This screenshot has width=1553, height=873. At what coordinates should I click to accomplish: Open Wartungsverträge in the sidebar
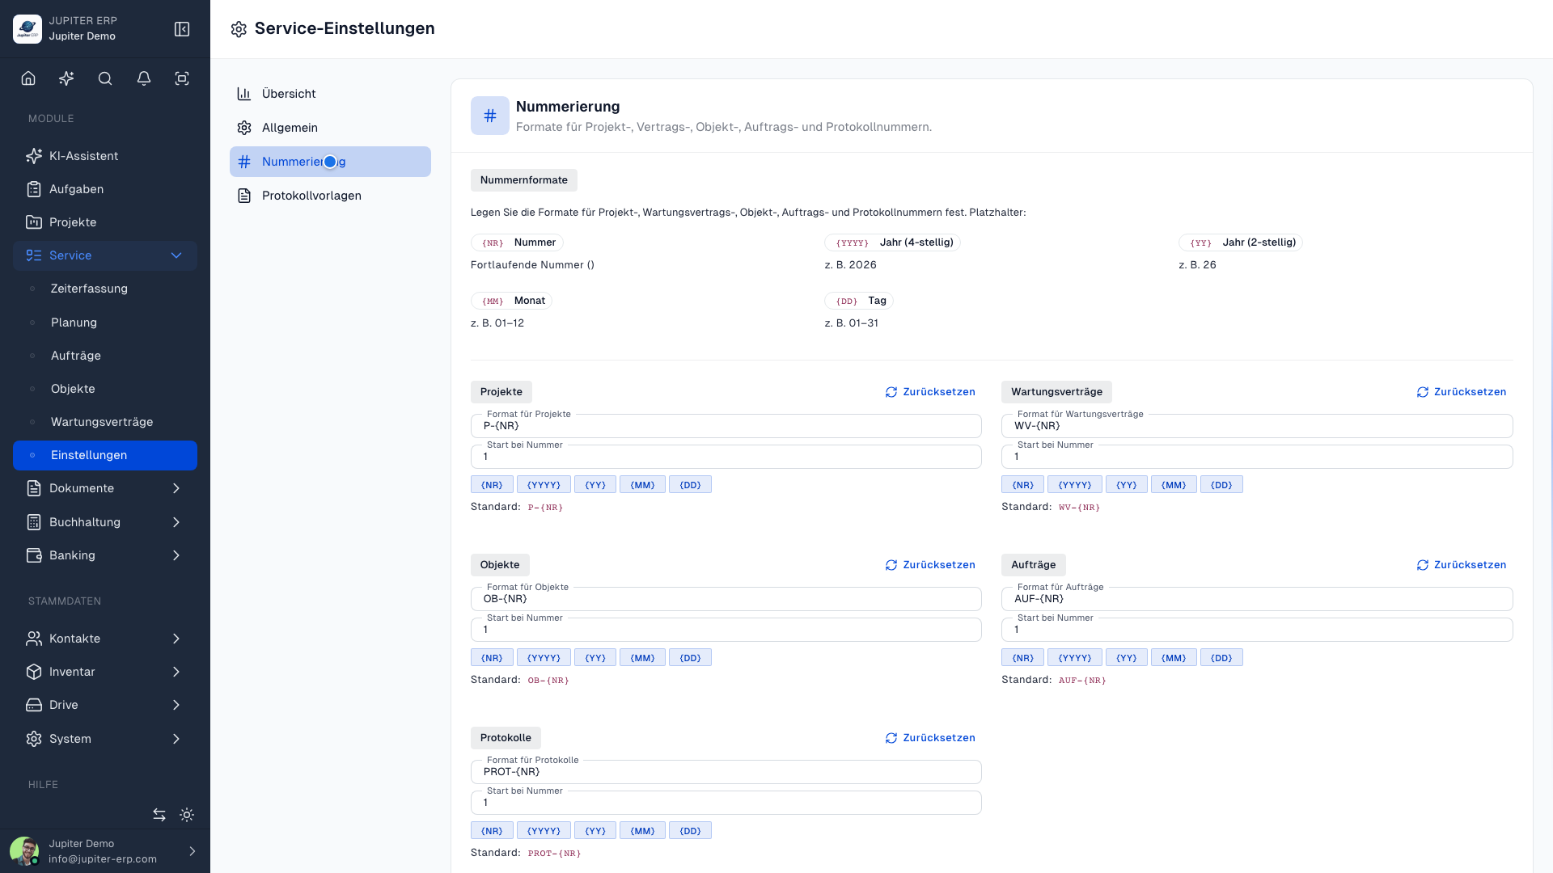(x=105, y=422)
